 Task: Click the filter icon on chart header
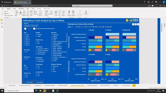click(133, 24)
